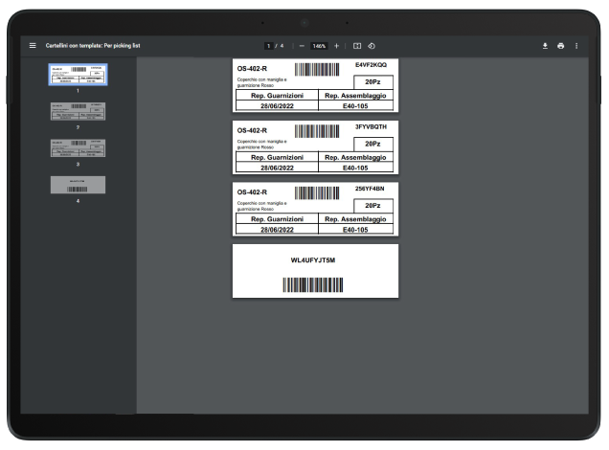Toggle the sidebar hamburger menu
The height and width of the screenshot is (450, 609).
point(33,45)
